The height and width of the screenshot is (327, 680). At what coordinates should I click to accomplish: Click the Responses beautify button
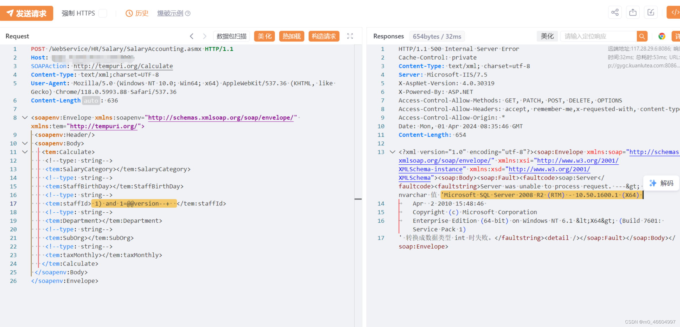coord(547,36)
